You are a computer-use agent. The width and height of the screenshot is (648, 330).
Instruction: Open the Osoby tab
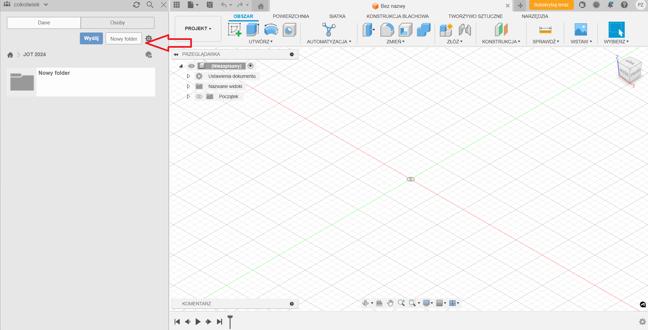(117, 23)
